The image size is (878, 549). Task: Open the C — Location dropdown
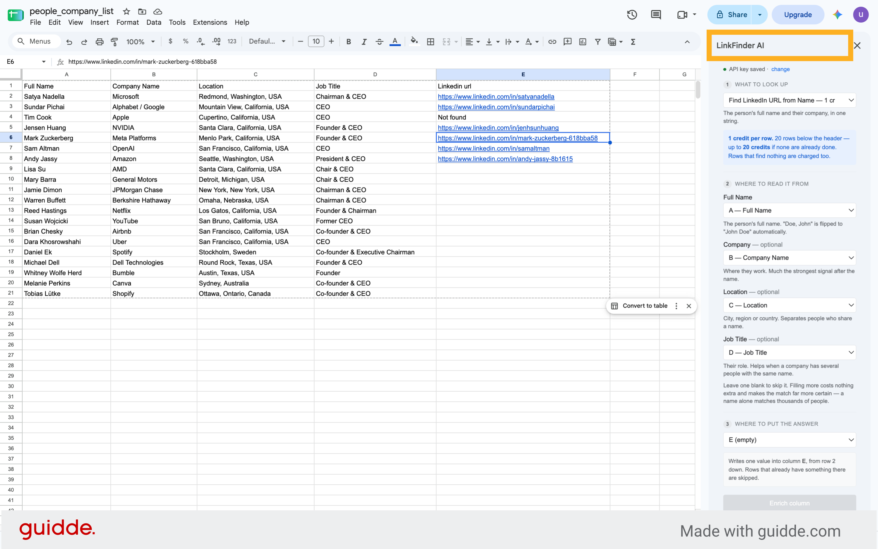[x=789, y=305]
